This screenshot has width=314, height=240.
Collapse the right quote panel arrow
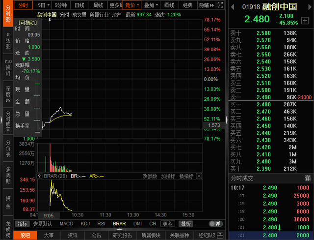tap(227, 120)
